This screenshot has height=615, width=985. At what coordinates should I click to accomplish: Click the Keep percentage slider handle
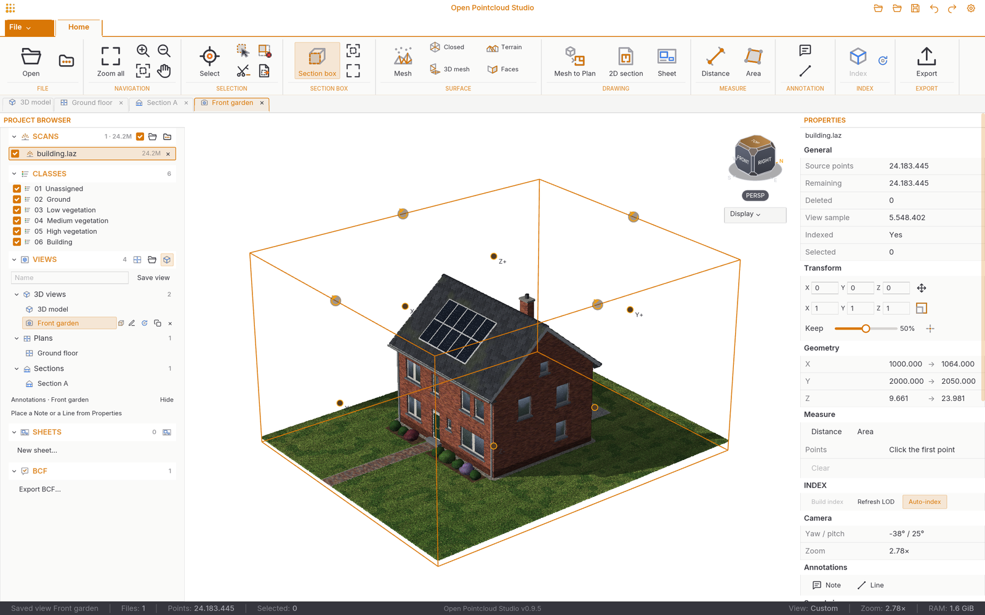click(x=866, y=328)
